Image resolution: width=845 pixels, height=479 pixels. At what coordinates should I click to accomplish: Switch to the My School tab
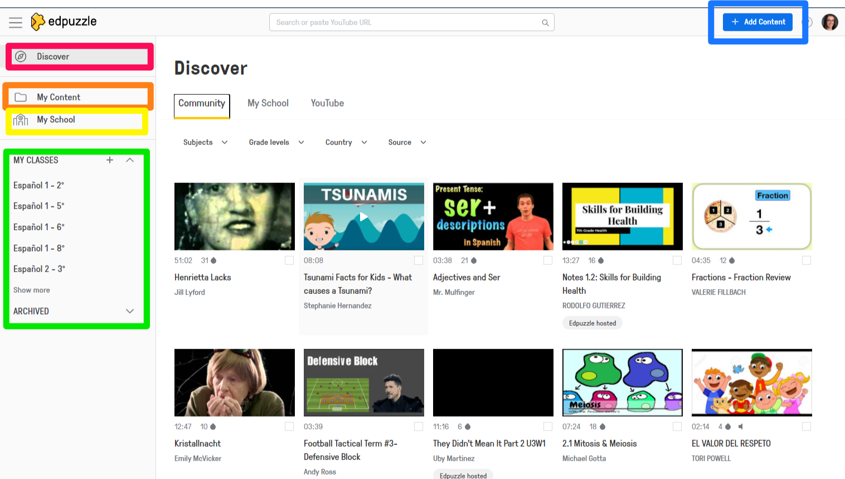268,103
